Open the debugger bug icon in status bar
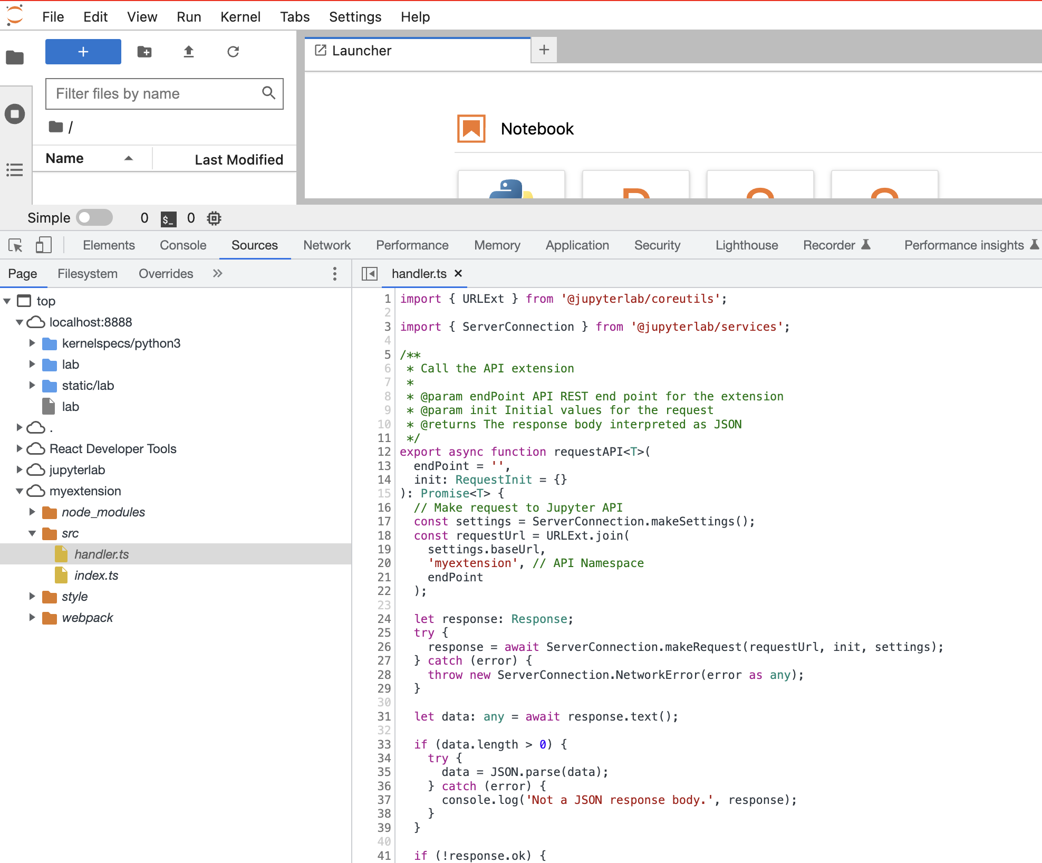The image size is (1042, 863). pos(214,218)
